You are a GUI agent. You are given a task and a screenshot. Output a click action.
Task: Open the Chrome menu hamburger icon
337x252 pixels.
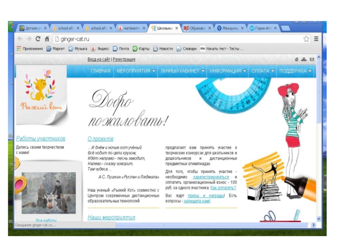pyautogui.click(x=316, y=39)
